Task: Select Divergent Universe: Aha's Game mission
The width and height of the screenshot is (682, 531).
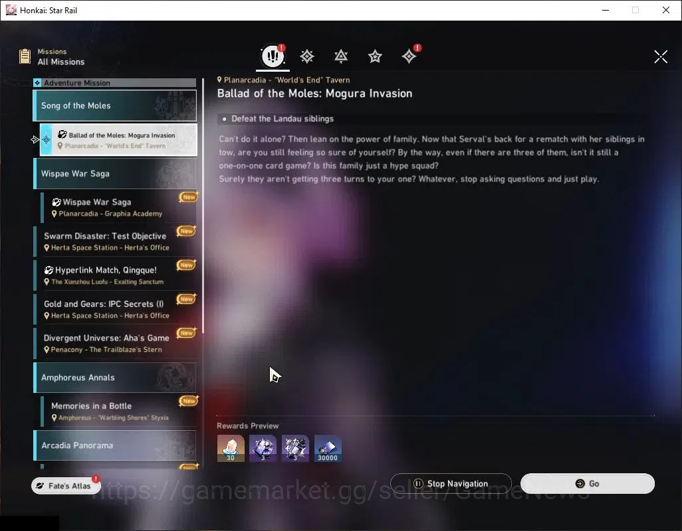Action: point(115,343)
